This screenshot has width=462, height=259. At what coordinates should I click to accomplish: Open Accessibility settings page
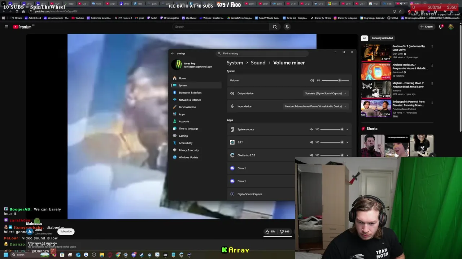(196, 143)
